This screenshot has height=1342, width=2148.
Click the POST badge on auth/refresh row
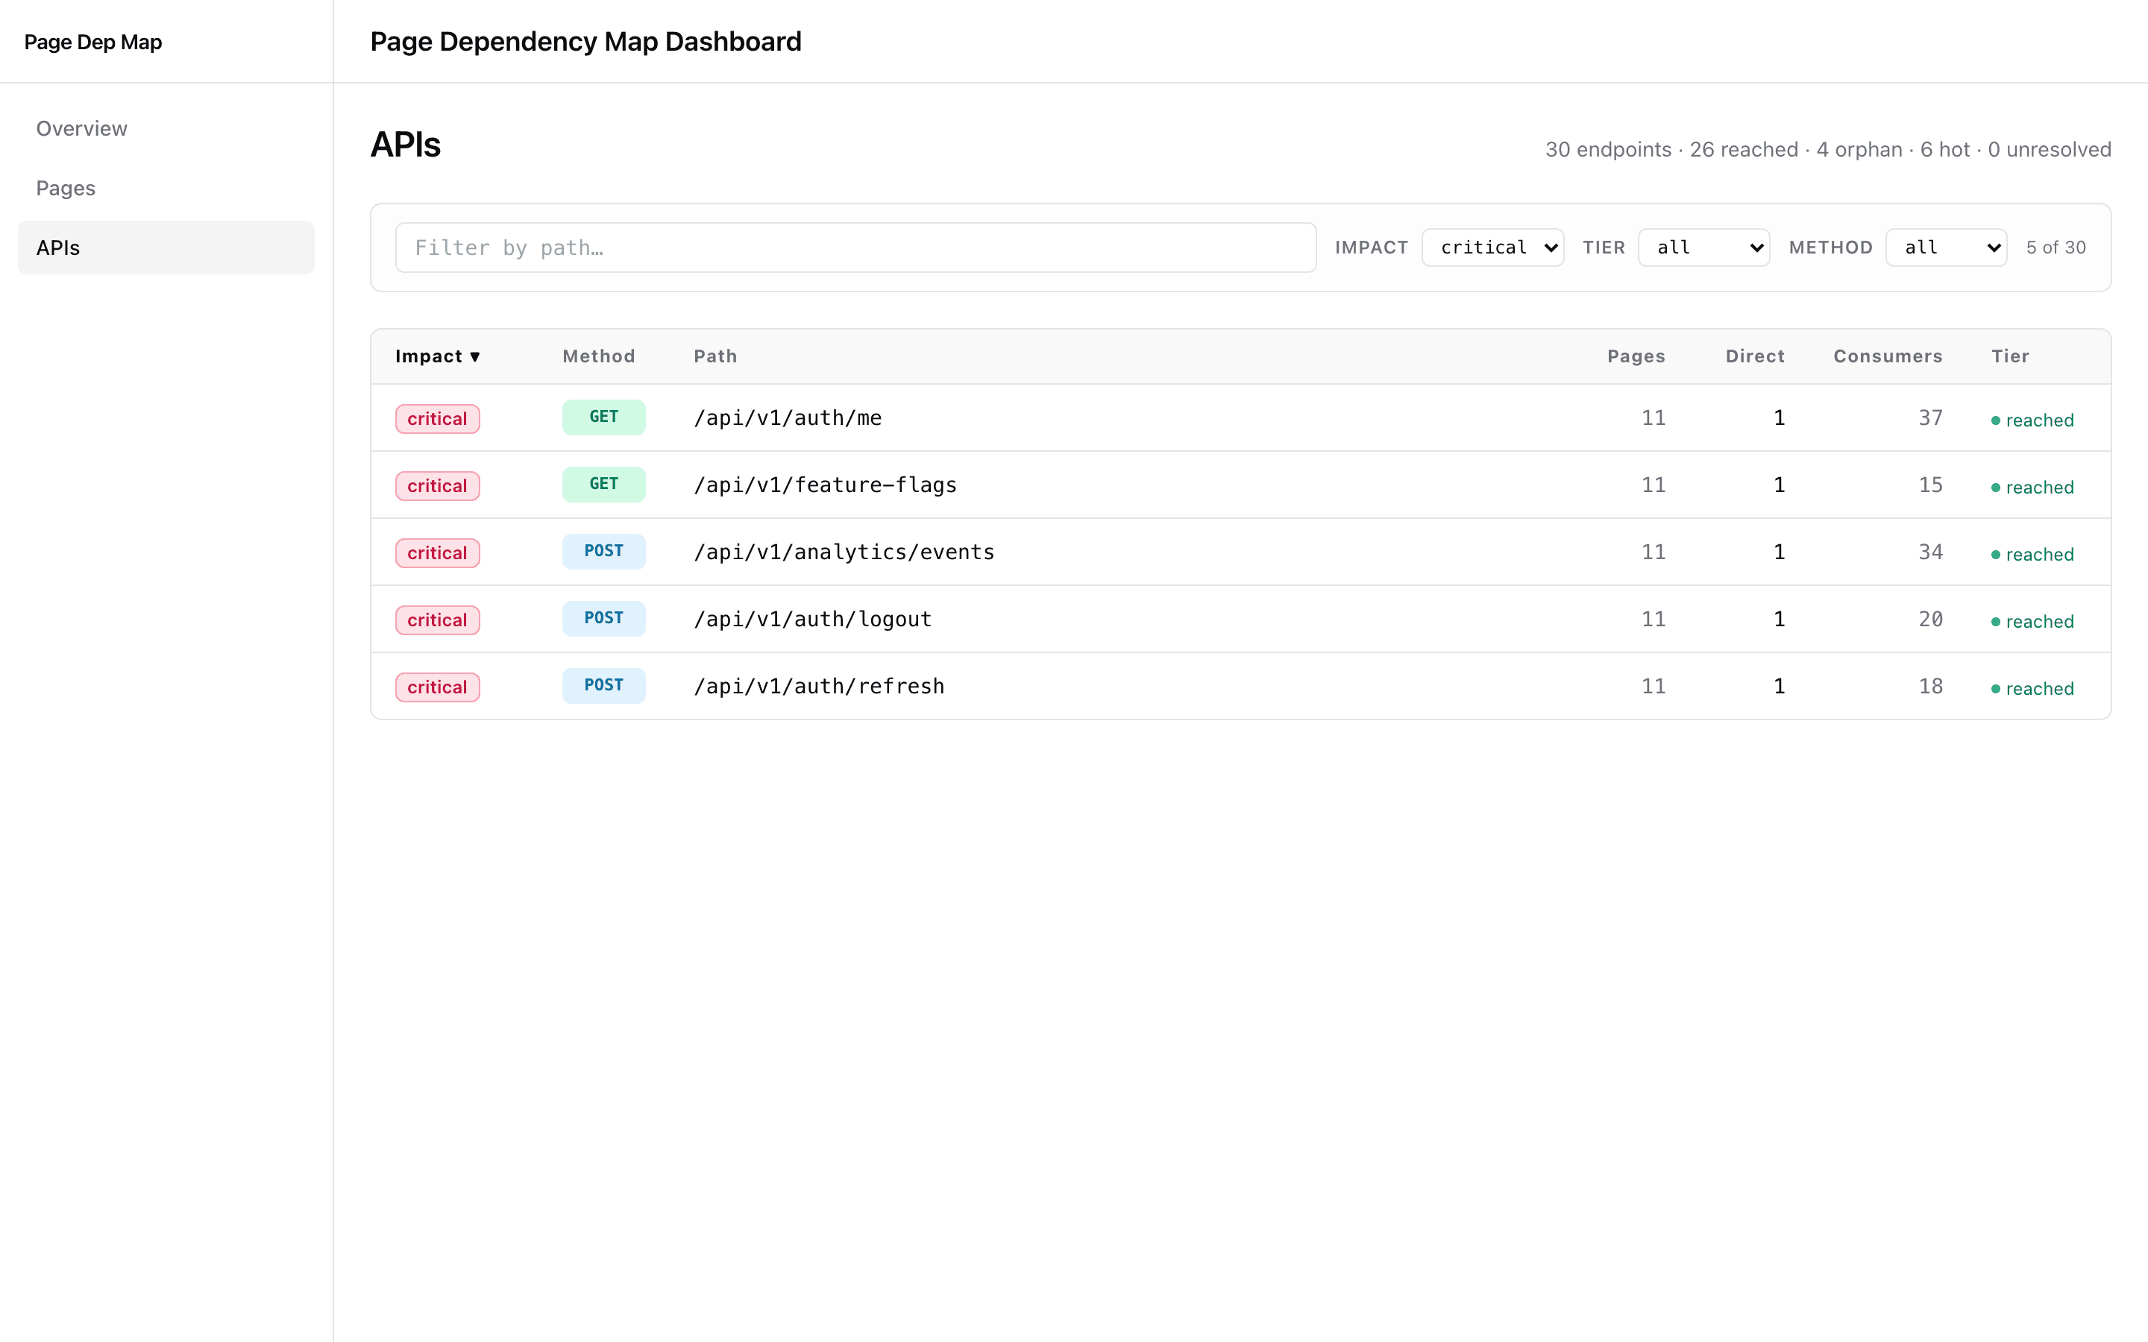[x=603, y=685]
